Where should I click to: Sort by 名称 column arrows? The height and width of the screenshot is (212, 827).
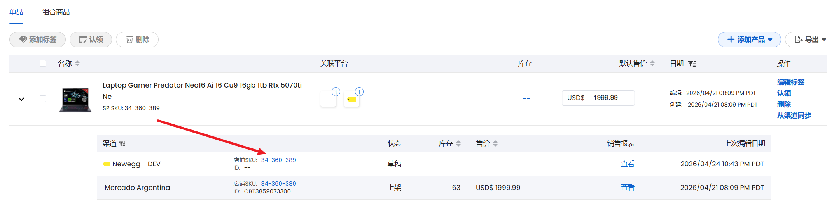point(77,64)
